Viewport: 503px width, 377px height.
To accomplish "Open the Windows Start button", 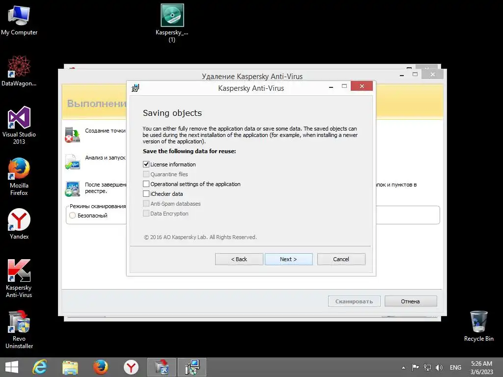I will [x=12, y=367].
